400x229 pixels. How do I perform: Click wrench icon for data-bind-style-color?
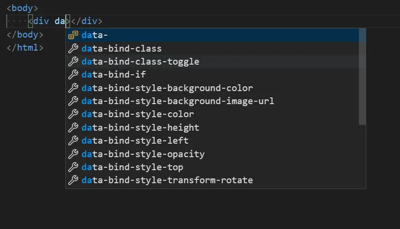tap(73, 114)
